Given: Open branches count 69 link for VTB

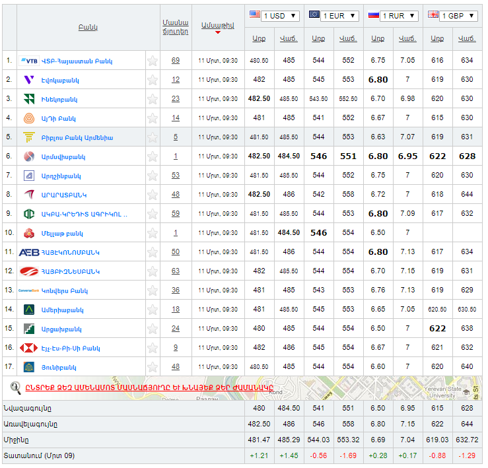Looking at the screenshot, I should click(x=175, y=61).
